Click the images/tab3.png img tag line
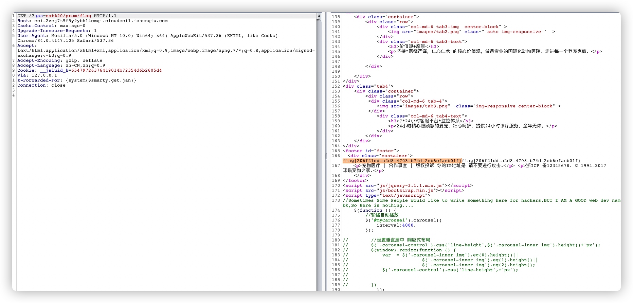Screen dimensions: 633x303 pos(469,106)
